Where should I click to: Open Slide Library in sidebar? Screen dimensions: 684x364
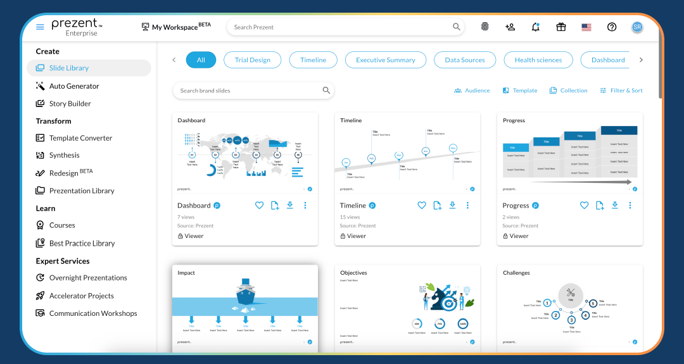pyautogui.click(x=89, y=68)
